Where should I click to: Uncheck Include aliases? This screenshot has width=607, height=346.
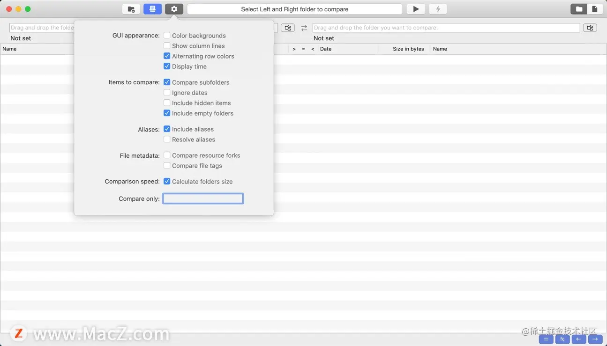[x=167, y=129]
